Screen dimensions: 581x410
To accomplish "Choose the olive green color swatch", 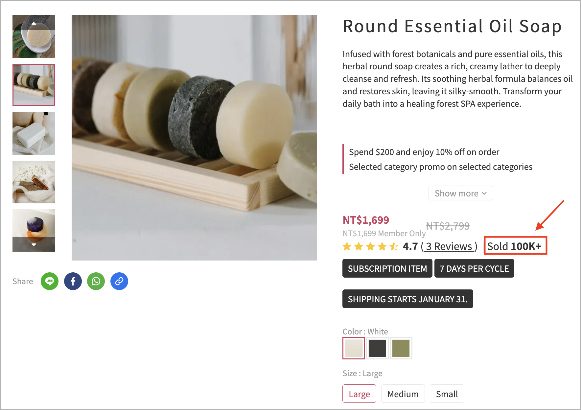I will coord(401,348).
